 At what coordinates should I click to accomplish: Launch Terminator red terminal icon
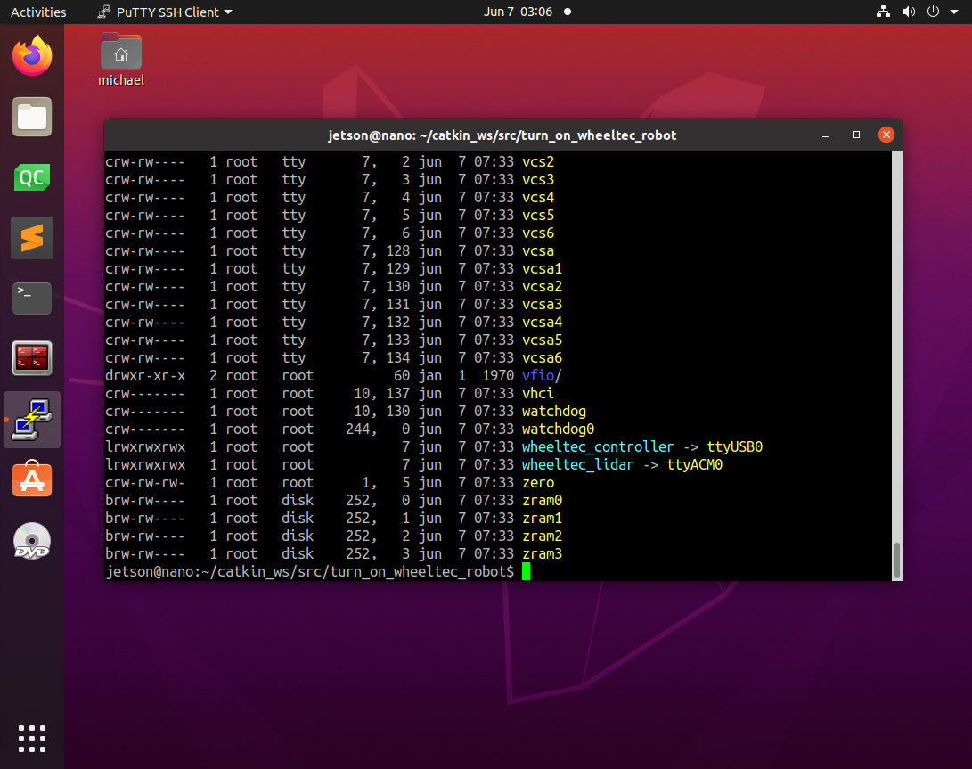tap(32, 358)
